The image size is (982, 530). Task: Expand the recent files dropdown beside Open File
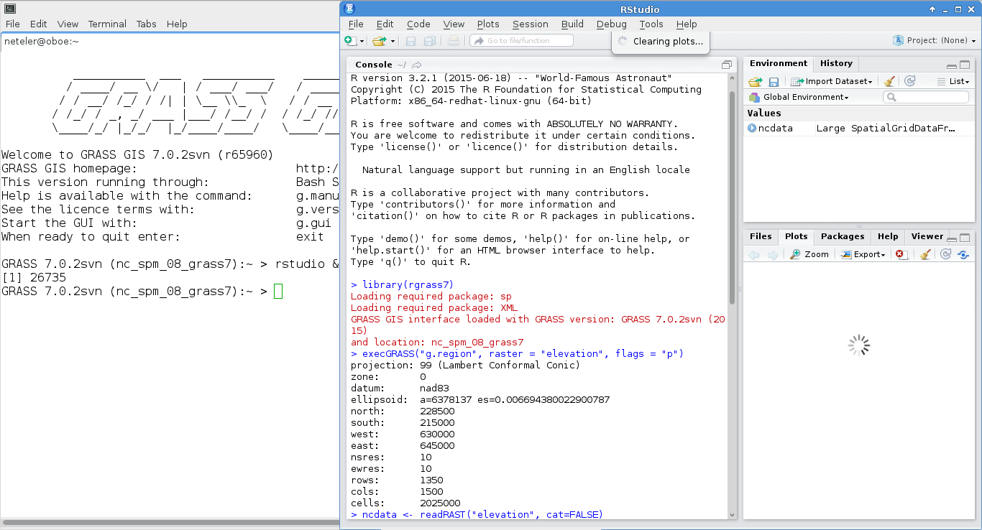pyautogui.click(x=393, y=42)
